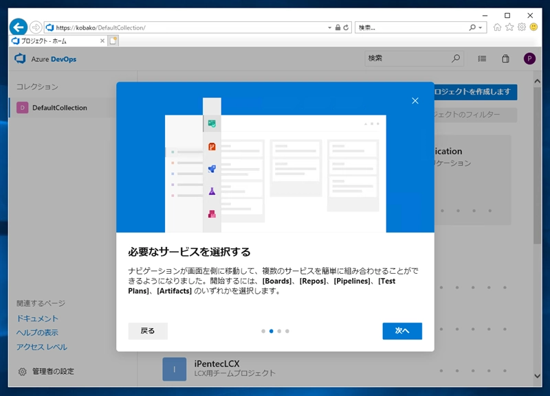Click the browser search magnifier icon
550x396 pixels.
coord(472,27)
